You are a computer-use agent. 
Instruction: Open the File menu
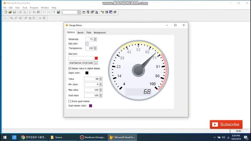5,7
